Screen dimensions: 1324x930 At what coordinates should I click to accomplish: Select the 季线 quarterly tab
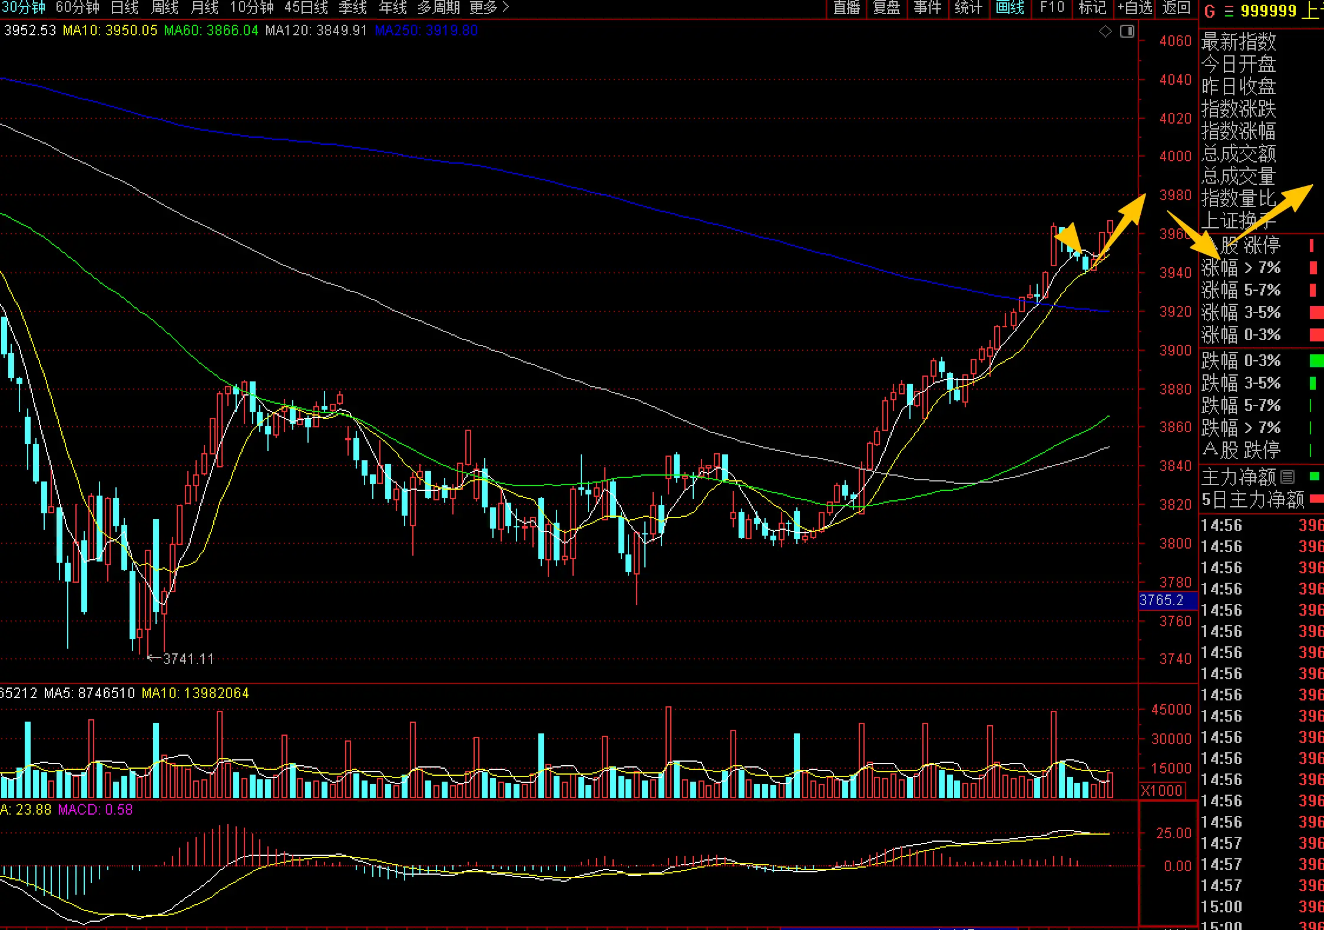point(353,8)
